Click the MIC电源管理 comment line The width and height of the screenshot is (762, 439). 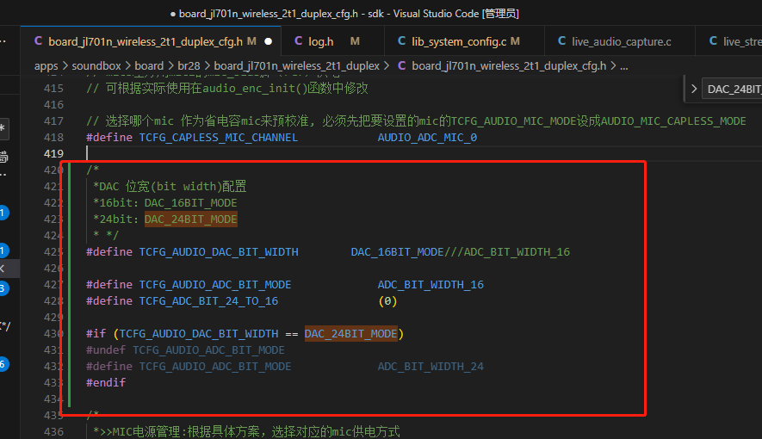[x=246, y=431]
